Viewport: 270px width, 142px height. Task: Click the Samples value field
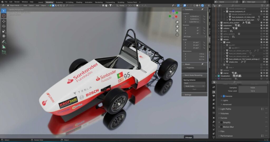pos(253,88)
